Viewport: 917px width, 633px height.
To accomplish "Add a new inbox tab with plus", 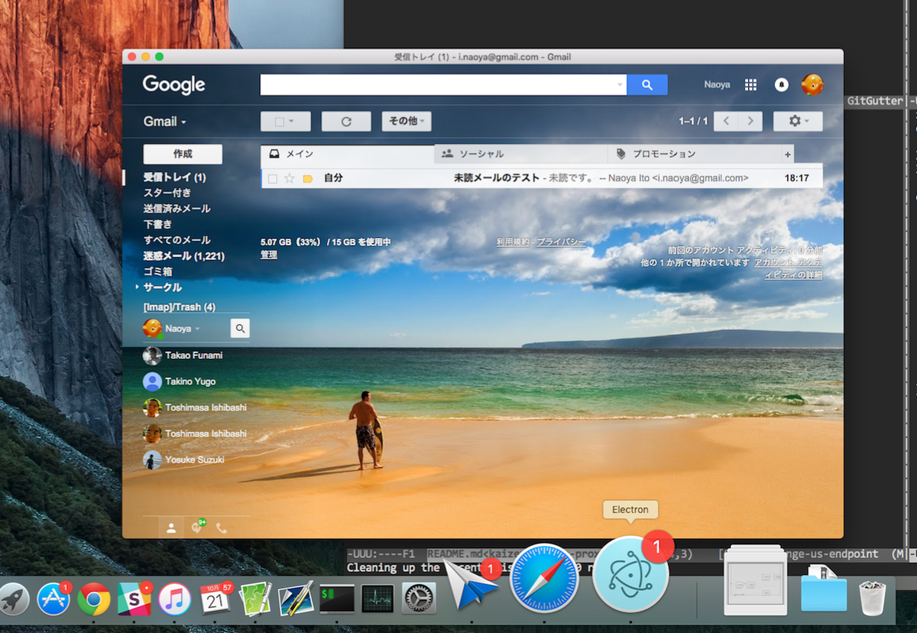I will tap(788, 154).
